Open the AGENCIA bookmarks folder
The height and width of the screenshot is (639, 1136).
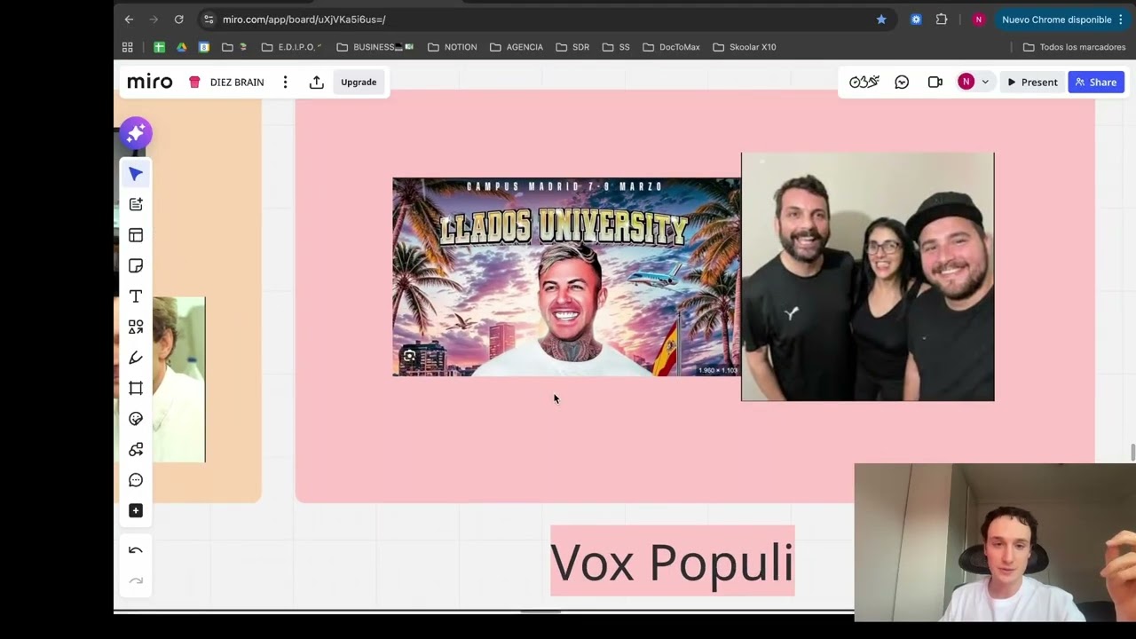pos(516,47)
